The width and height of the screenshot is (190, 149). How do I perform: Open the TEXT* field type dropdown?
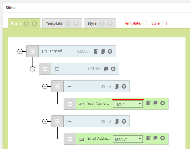(128, 104)
